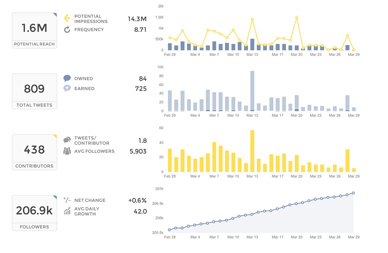Click the tallest tweets bar at Mar 13
Viewport: 388px width, 253px height.
[252, 91]
